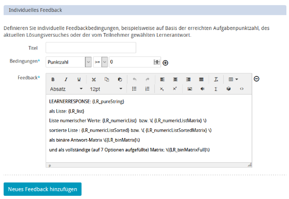Toggle italic formatting in feedback editor
289x199 pixels.
click(66, 80)
